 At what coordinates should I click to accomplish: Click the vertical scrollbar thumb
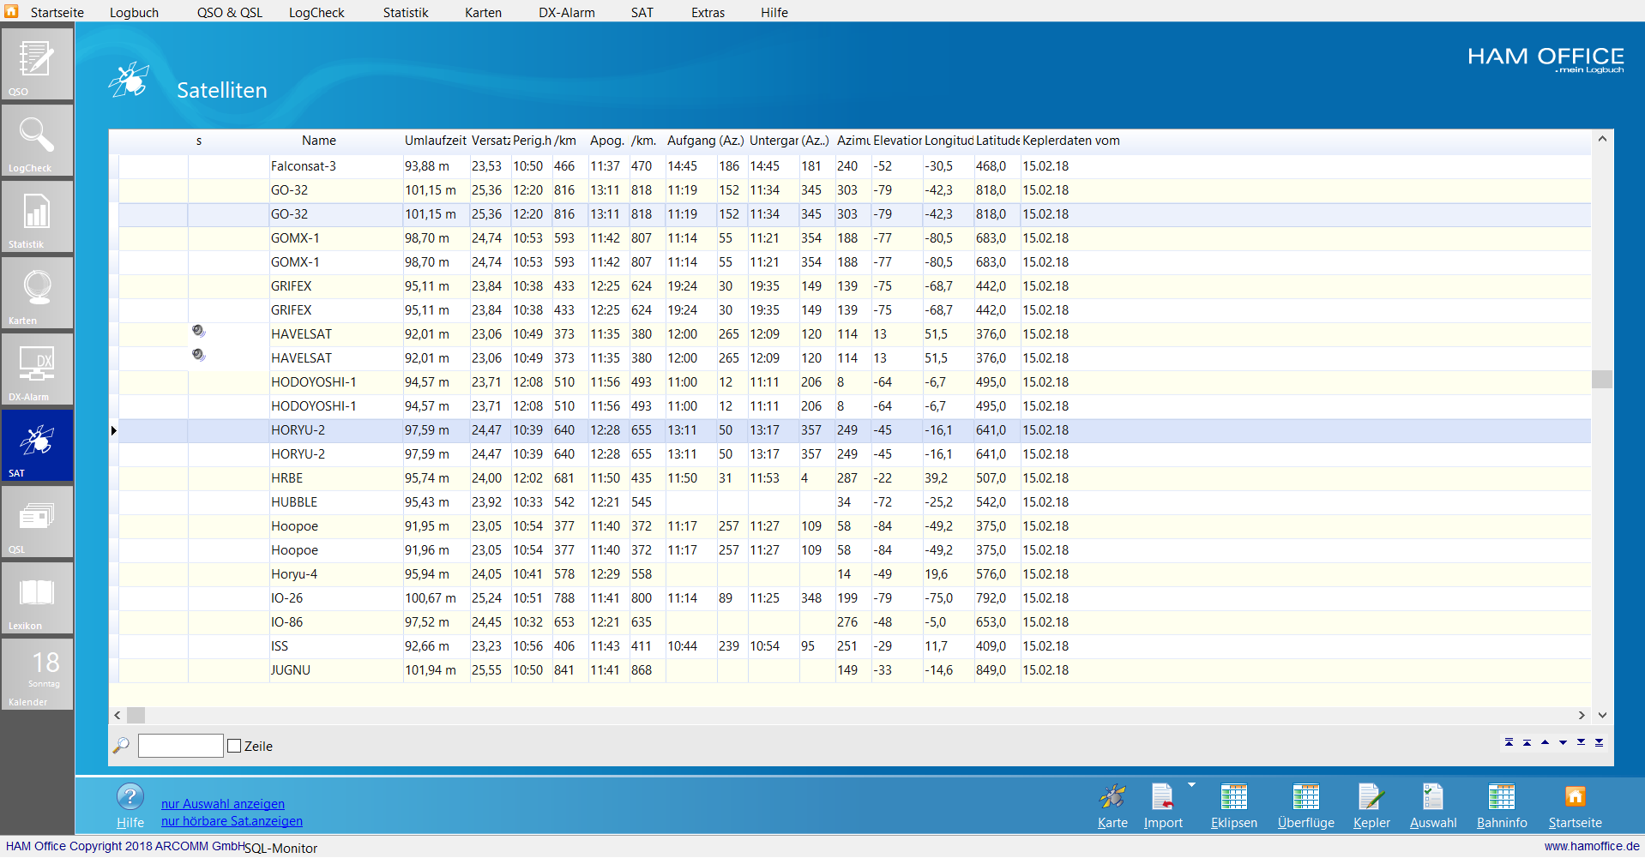(x=1602, y=379)
